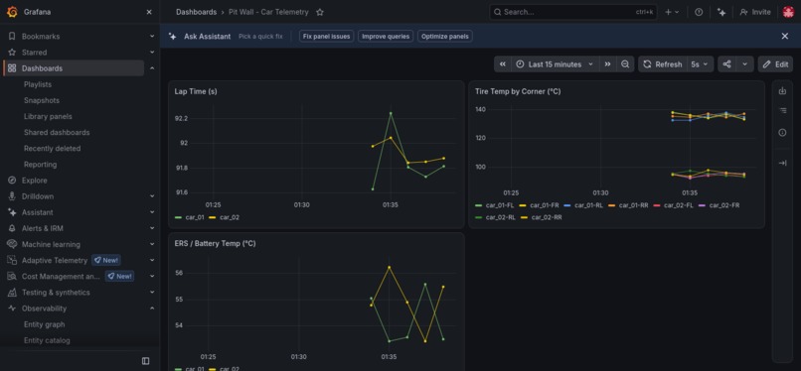801x371 pixels.
Task: Click the Invite button
Action: pyautogui.click(x=755, y=12)
